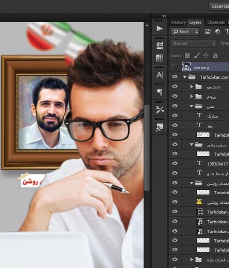Click the canvas vertical scrollbar thumb

(x=146, y=148)
